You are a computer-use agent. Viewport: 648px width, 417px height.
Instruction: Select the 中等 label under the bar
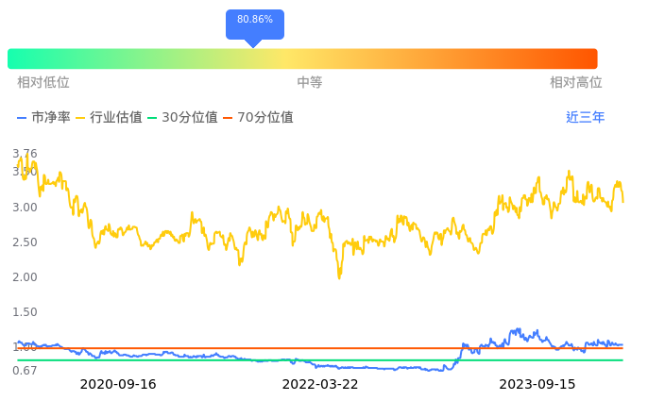(x=310, y=83)
